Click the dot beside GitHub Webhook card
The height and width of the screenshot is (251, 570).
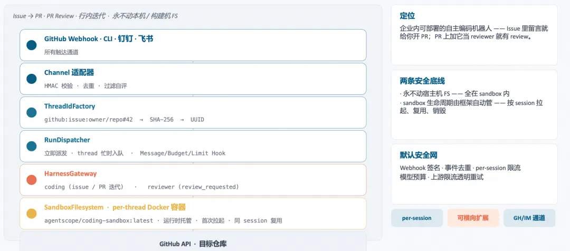pyautogui.click(x=32, y=45)
